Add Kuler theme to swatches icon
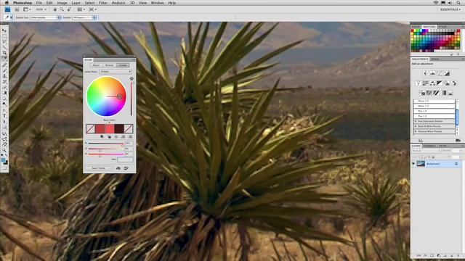 click(118, 168)
